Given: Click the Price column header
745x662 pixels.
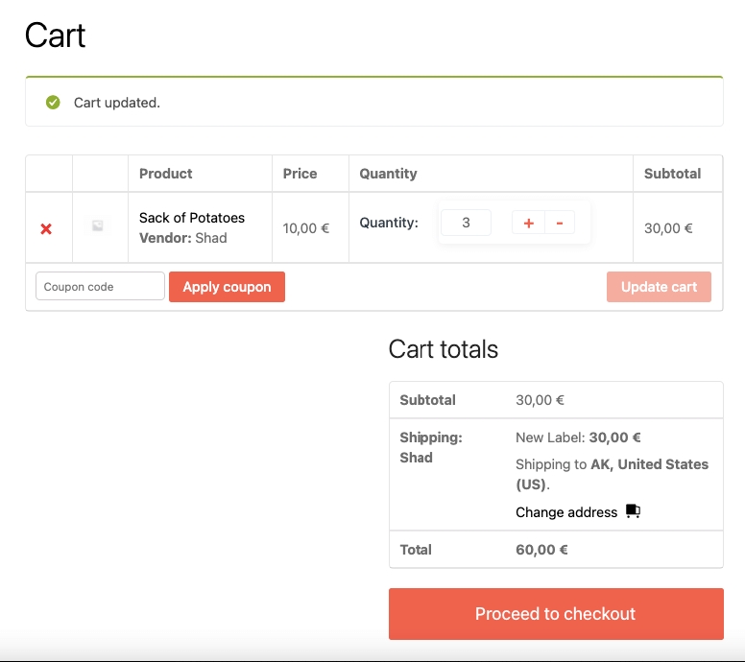Looking at the screenshot, I should [x=300, y=174].
